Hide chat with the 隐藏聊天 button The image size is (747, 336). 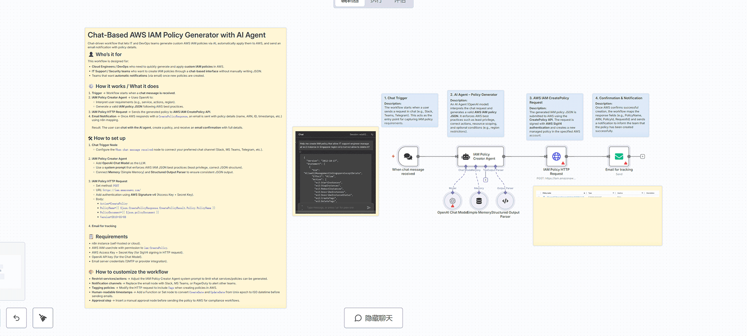[373, 318]
